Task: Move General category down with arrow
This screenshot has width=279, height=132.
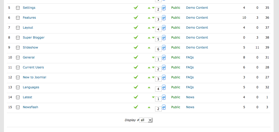Action: (153, 58)
